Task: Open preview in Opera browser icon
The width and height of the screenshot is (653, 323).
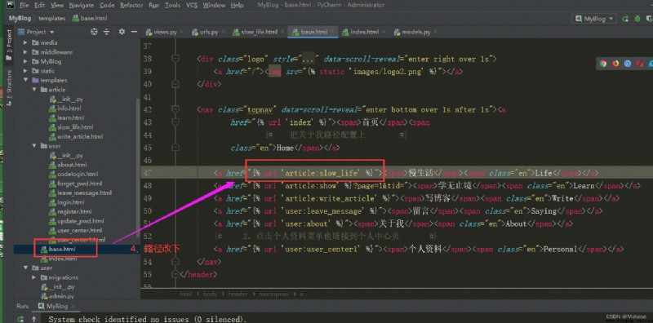Action: click(x=640, y=64)
